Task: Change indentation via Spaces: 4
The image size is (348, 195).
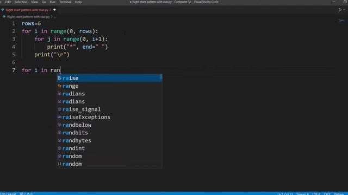Action: [x=302, y=194]
